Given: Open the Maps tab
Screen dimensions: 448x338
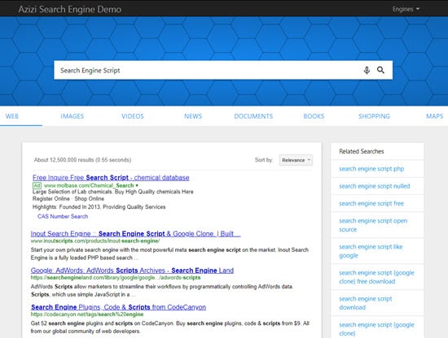Looking at the screenshot, I should (x=435, y=116).
